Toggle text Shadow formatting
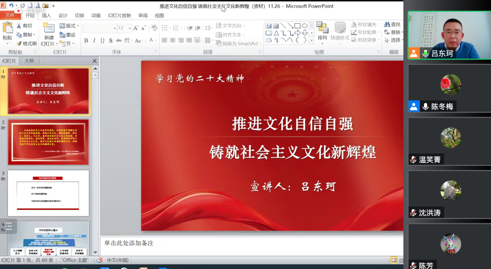 coord(110,41)
